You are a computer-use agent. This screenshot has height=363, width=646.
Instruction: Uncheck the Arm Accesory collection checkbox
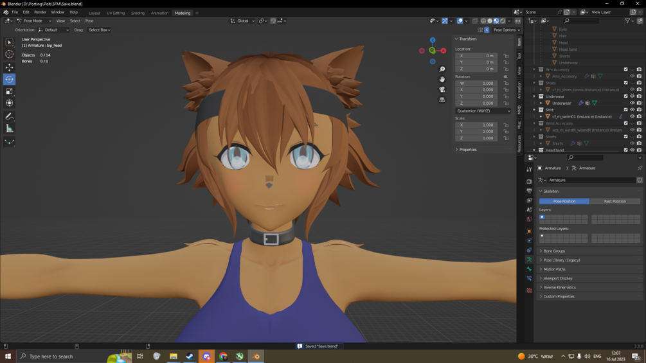[625, 69]
